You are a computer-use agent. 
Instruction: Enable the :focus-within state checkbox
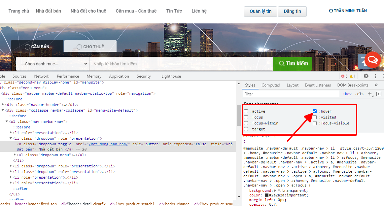[x=246, y=123]
